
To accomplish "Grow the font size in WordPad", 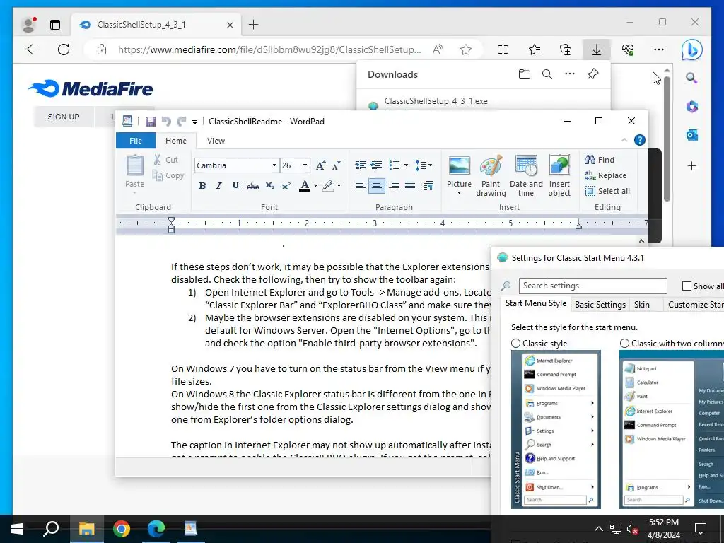I will point(320,165).
